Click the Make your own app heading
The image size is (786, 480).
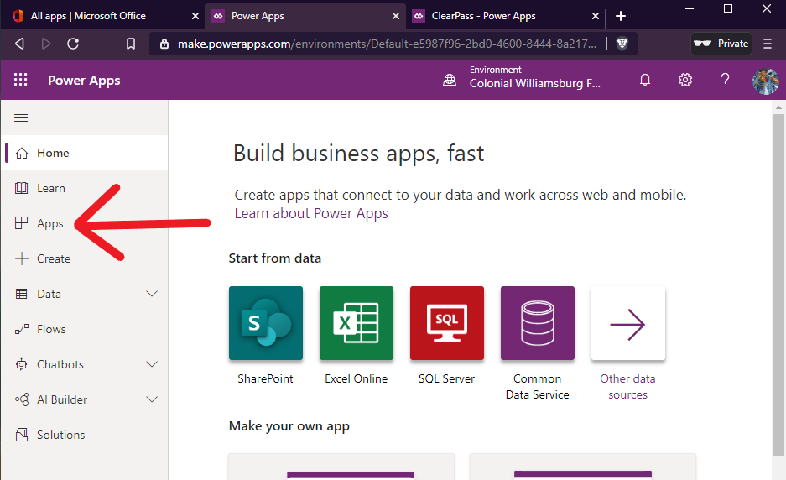tap(289, 426)
